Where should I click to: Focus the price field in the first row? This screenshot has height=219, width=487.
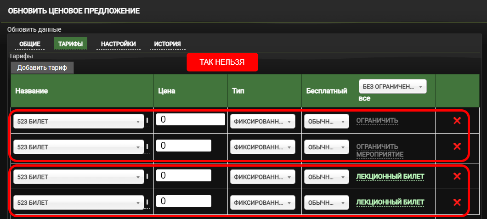[190, 120]
